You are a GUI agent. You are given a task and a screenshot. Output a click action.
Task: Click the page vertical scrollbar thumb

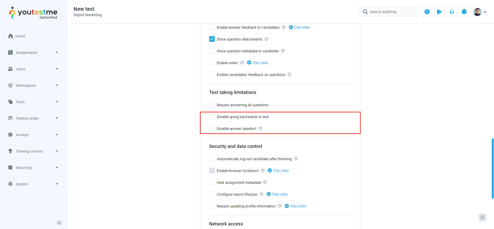492,169
